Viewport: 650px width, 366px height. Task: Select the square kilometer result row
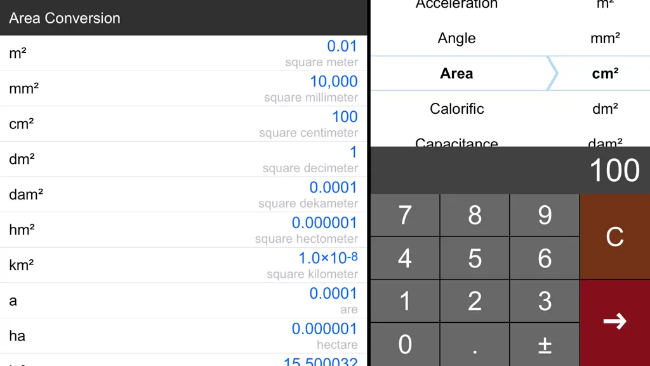pos(183,265)
